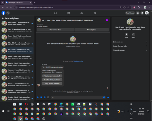Open the Facebook Home tab
This screenshot has height=121, width=152.
[56, 13]
